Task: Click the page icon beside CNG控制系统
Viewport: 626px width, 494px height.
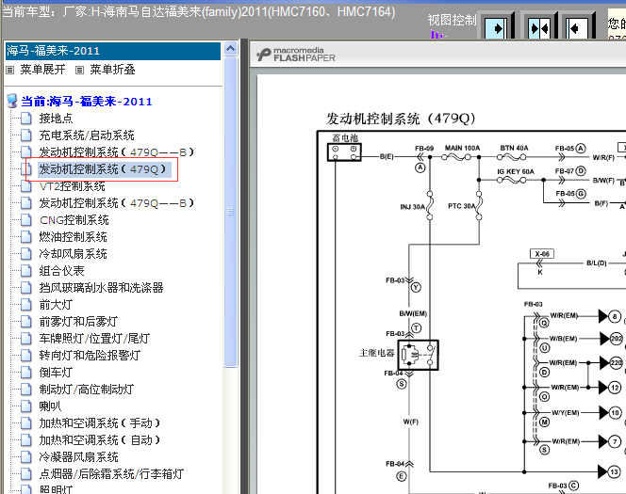Action: (26, 220)
